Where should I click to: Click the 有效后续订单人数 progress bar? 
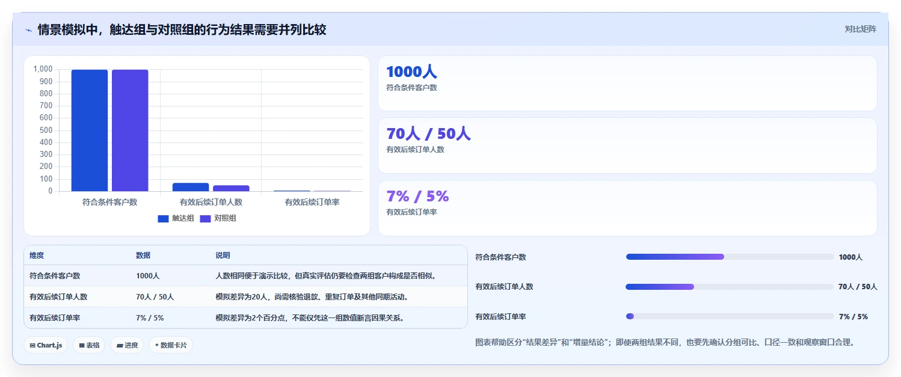pos(730,287)
